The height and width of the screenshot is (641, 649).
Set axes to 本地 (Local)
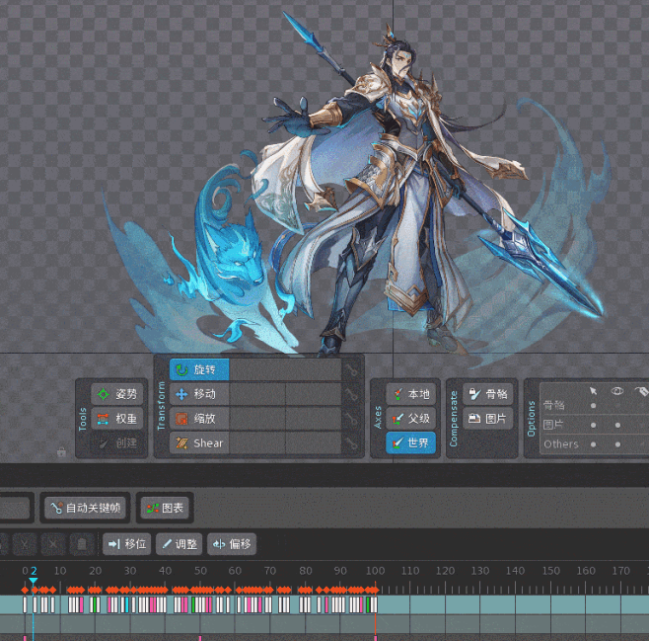(410, 394)
